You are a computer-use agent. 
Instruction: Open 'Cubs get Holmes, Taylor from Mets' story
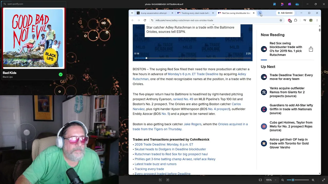(x=291, y=126)
